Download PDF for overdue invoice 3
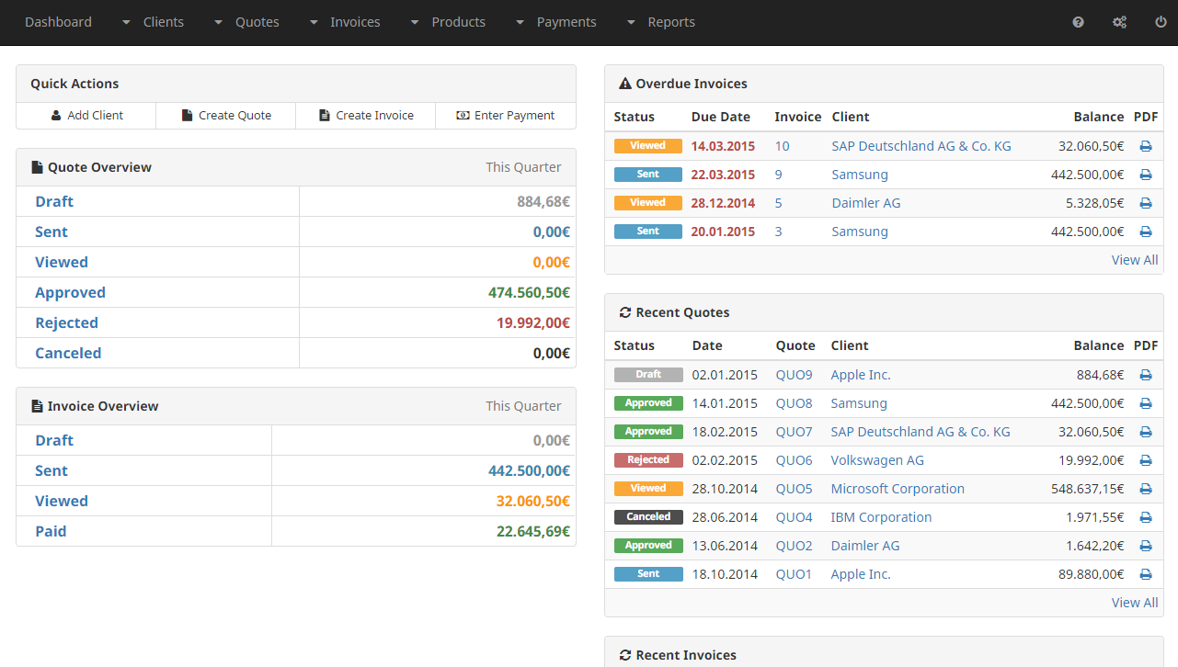 (x=1146, y=232)
